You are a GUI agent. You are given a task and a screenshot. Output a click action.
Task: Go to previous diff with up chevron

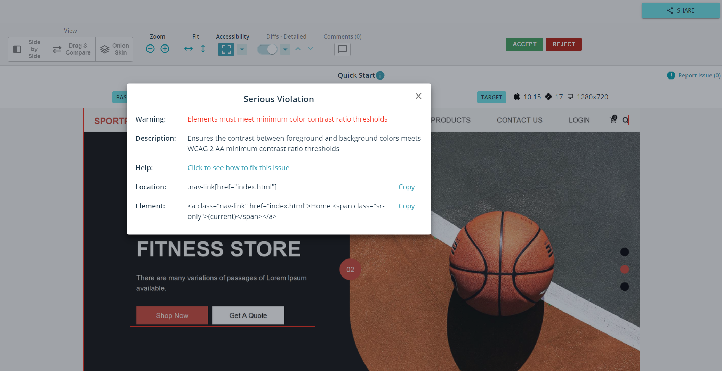298,49
